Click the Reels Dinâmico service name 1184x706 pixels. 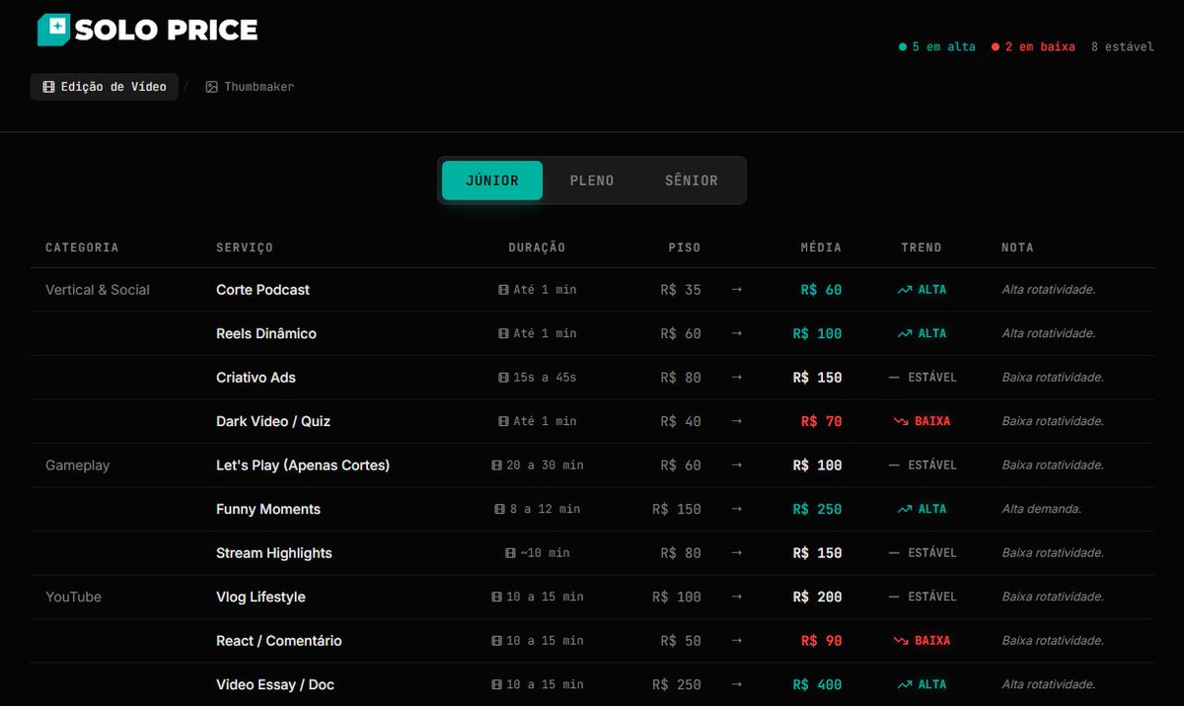point(266,333)
